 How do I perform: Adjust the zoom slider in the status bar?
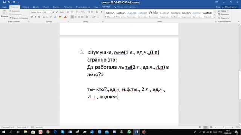(224, 127)
